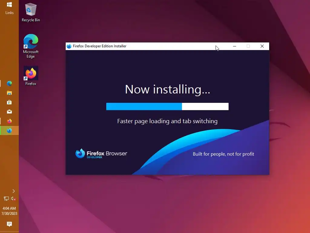The image size is (310, 233).
Task: Select Firefox Developer Edition installer taskbar icon
Action: pos(9,130)
